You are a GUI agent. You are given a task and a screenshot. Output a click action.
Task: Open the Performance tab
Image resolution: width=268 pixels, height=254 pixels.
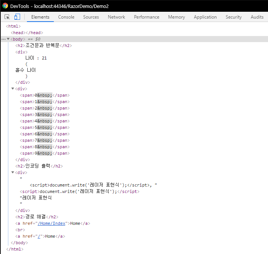coord(147,17)
